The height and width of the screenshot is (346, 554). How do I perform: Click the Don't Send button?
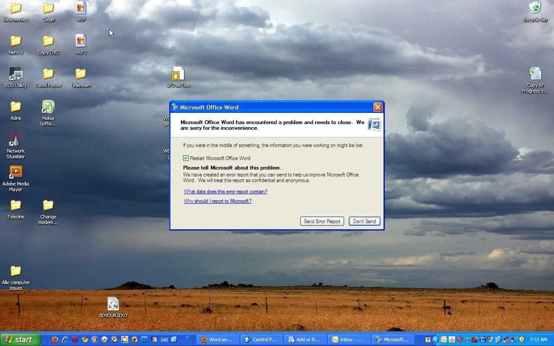point(364,221)
